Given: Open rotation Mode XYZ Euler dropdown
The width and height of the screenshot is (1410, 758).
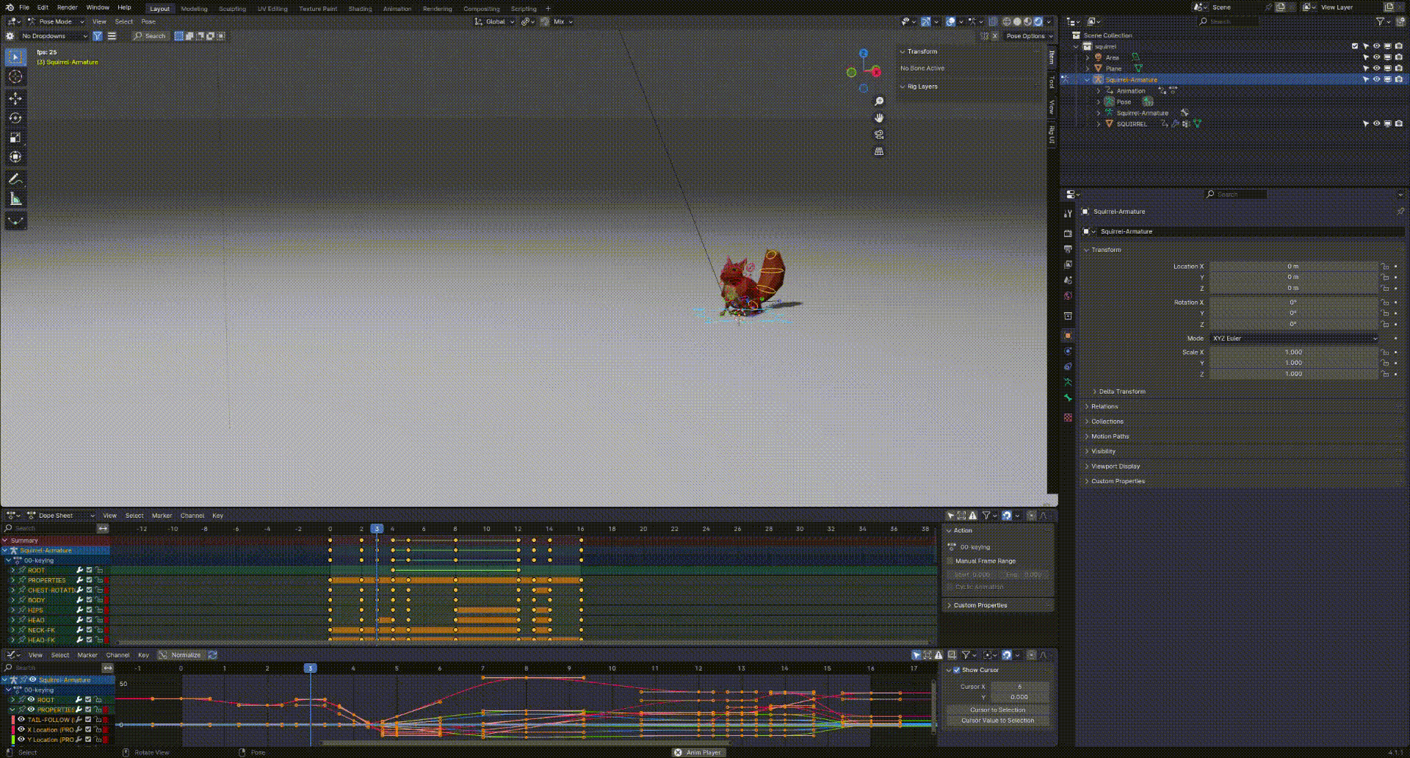Looking at the screenshot, I should [x=1294, y=338].
